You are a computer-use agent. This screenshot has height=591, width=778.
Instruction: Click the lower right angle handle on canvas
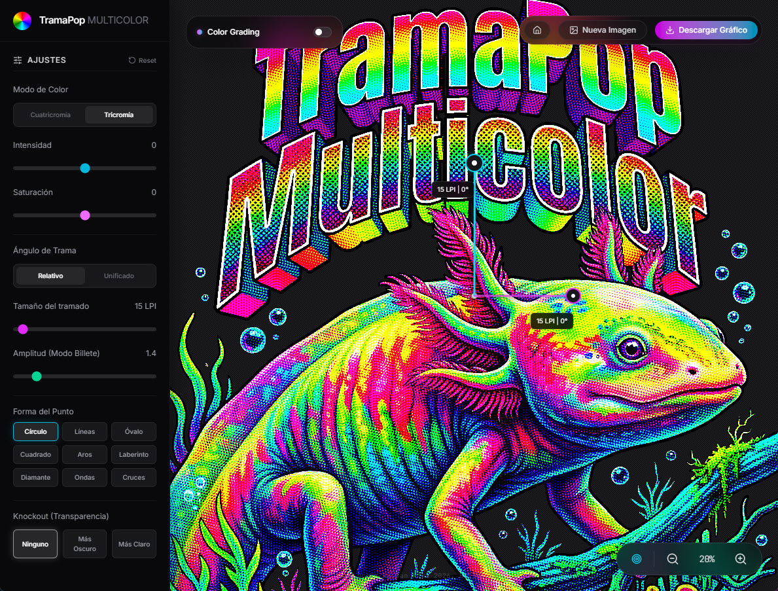573,296
